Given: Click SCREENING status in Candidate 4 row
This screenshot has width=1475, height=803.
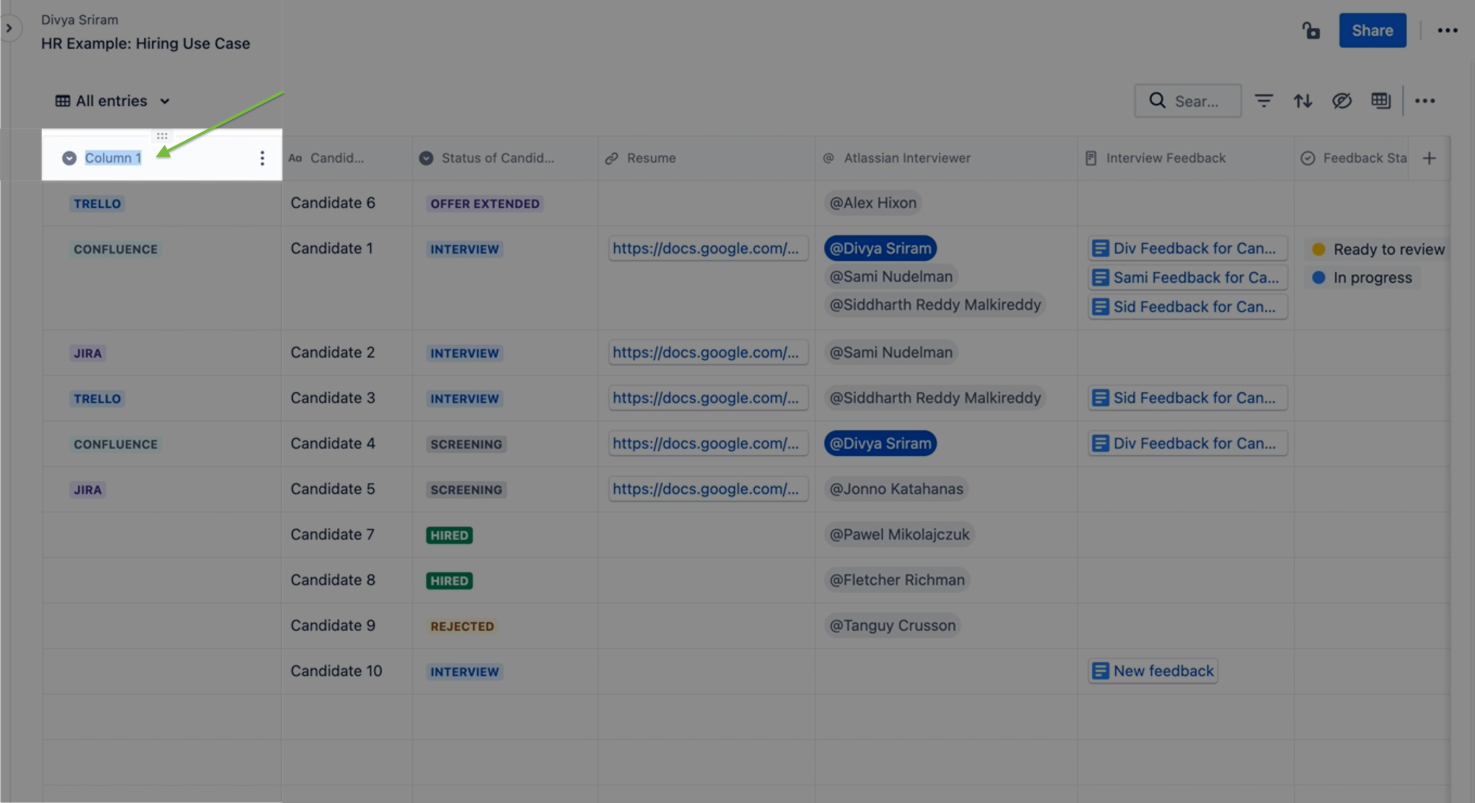Looking at the screenshot, I should tap(466, 444).
